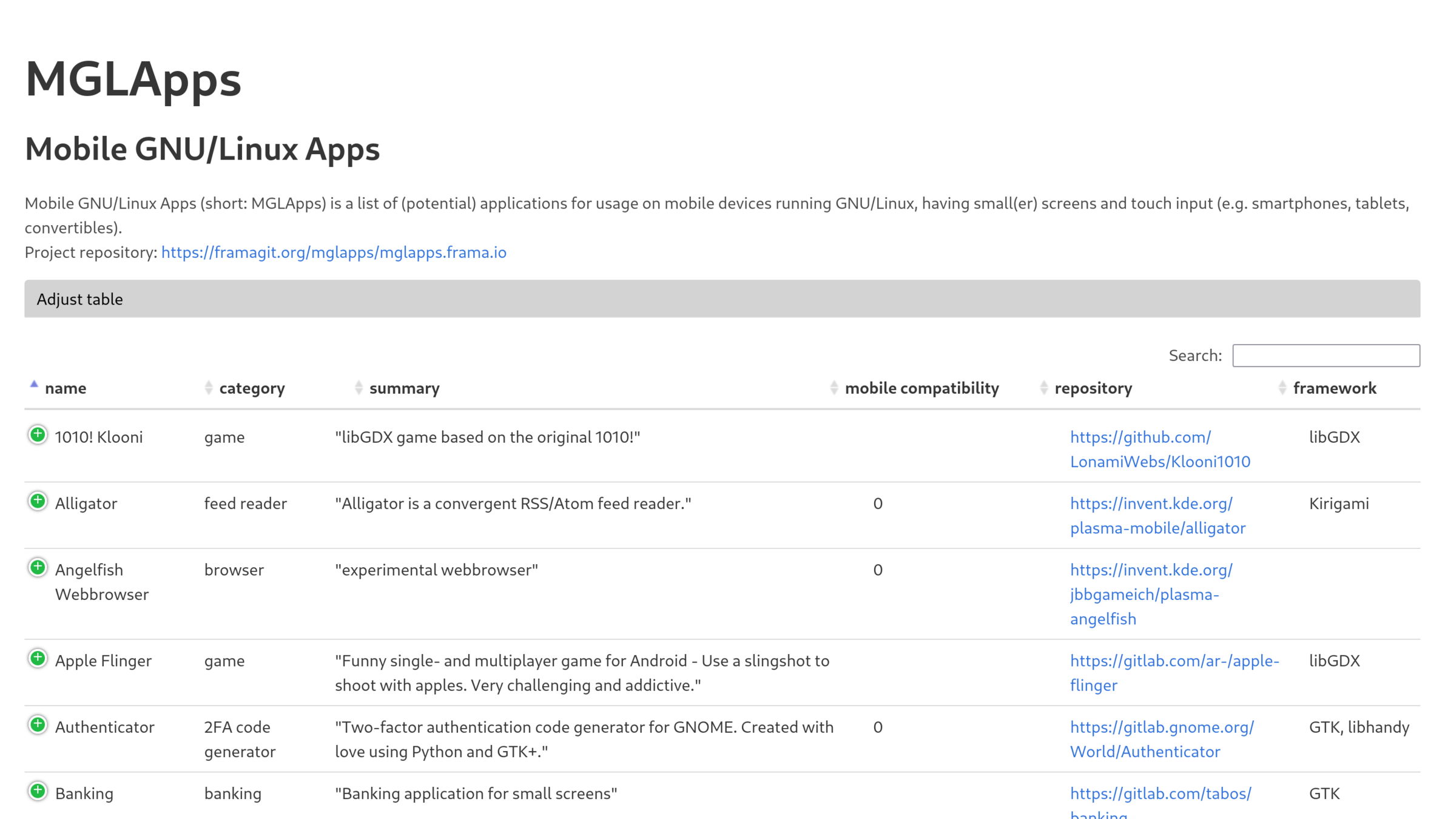The width and height of the screenshot is (1445, 819).
Task: Sort by the repository column header
Action: point(1093,388)
